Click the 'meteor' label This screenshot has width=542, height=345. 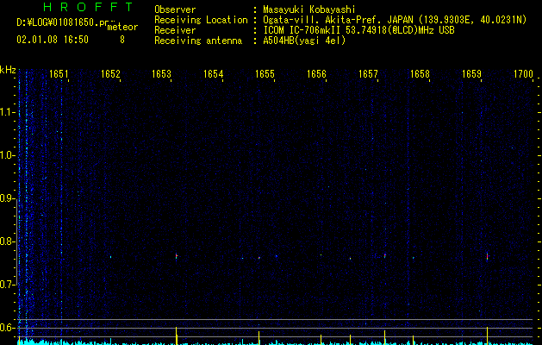coord(122,27)
